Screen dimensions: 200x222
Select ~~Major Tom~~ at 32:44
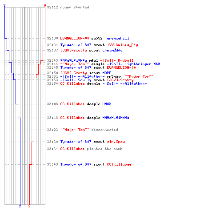point(75,64)
